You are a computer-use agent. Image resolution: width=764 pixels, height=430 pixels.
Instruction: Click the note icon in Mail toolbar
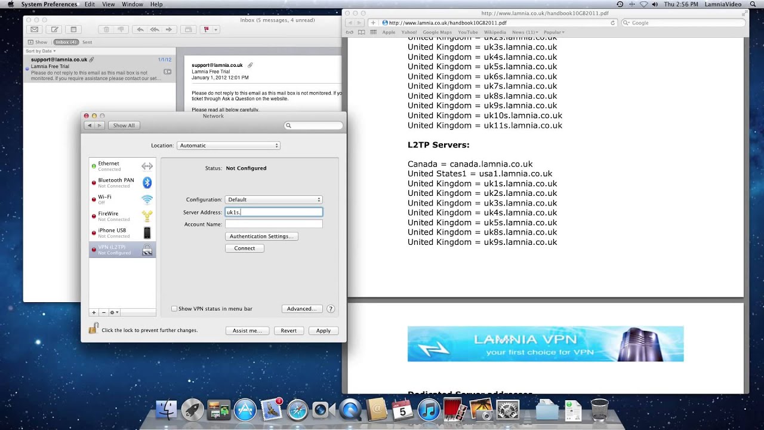73,29
